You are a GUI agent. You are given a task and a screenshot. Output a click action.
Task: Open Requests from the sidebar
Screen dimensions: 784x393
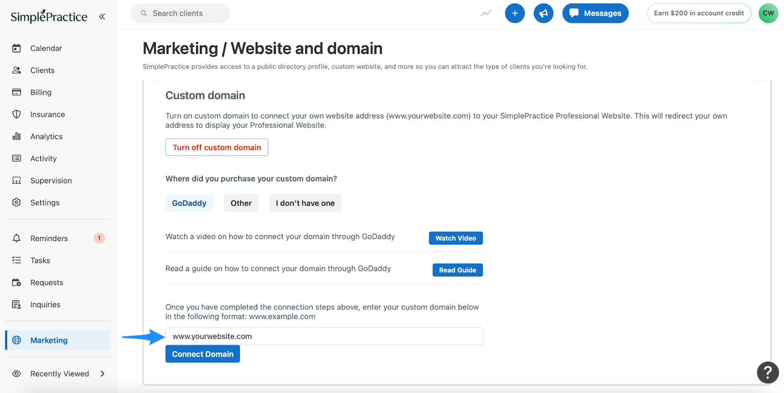[47, 282]
